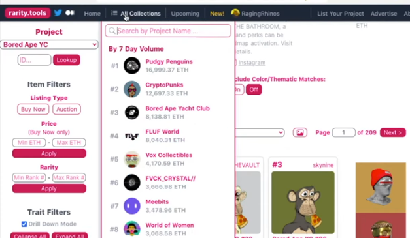Open the Upcoming menu item
The height and width of the screenshot is (238, 410).
click(x=185, y=14)
